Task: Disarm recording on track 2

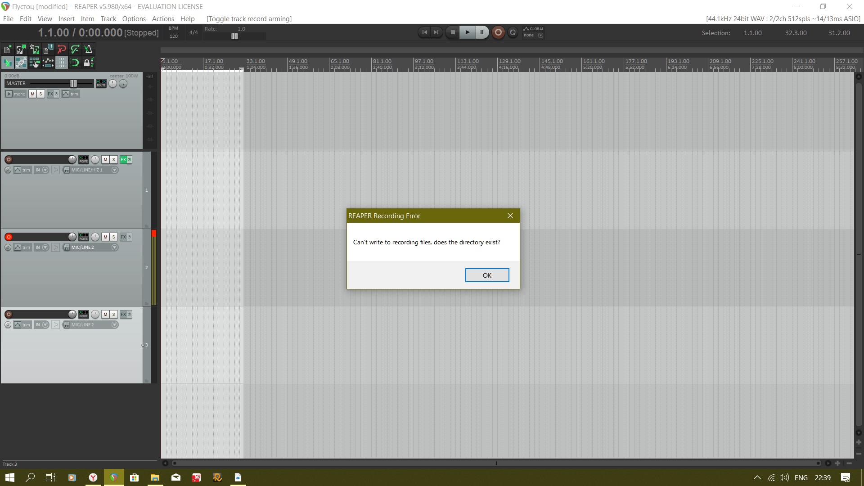Action: tap(9, 237)
